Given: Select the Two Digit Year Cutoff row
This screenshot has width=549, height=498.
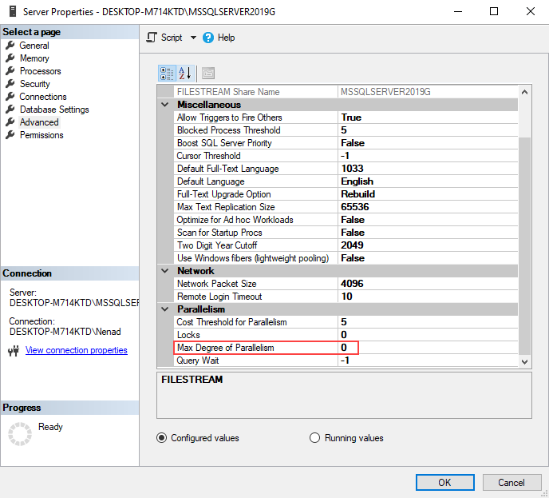Looking at the screenshot, I should click(x=346, y=245).
